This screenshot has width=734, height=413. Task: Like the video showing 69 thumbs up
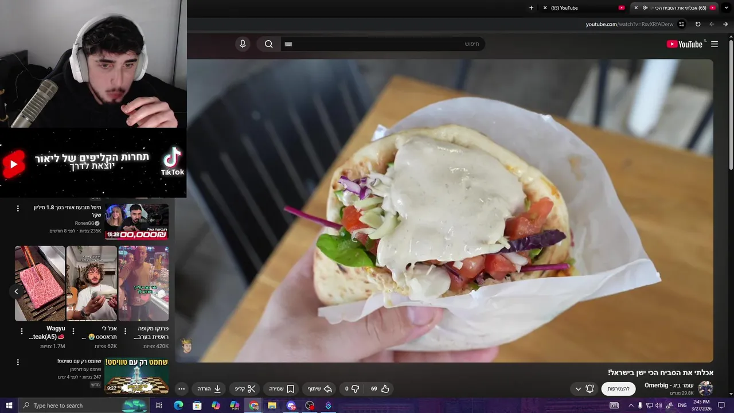pyautogui.click(x=380, y=388)
